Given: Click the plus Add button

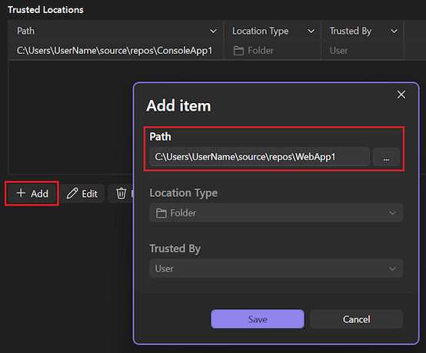Looking at the screenshot, I should point(32,194).
